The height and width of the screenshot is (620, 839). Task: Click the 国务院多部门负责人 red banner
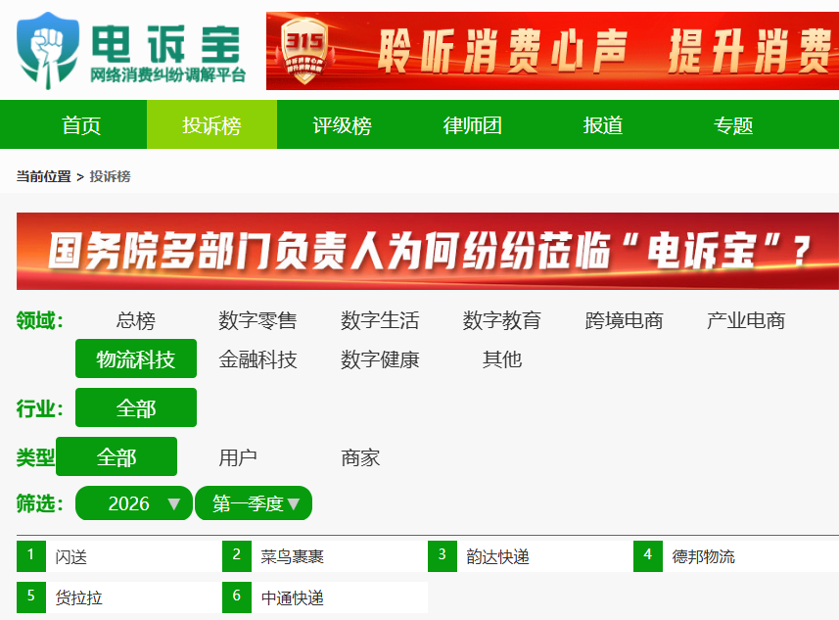tap(428, 251)
